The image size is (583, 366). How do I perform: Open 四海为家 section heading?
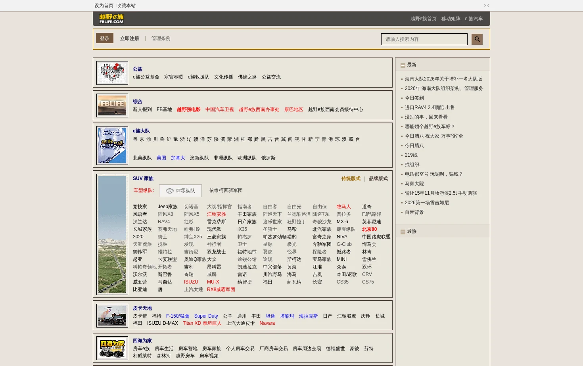tap(142, 341)
